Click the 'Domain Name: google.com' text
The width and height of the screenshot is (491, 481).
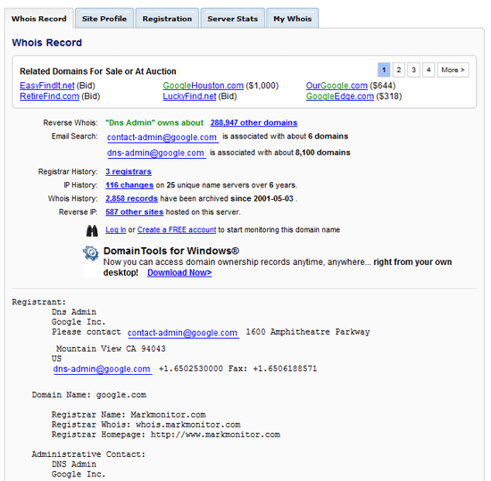point(89,395)
